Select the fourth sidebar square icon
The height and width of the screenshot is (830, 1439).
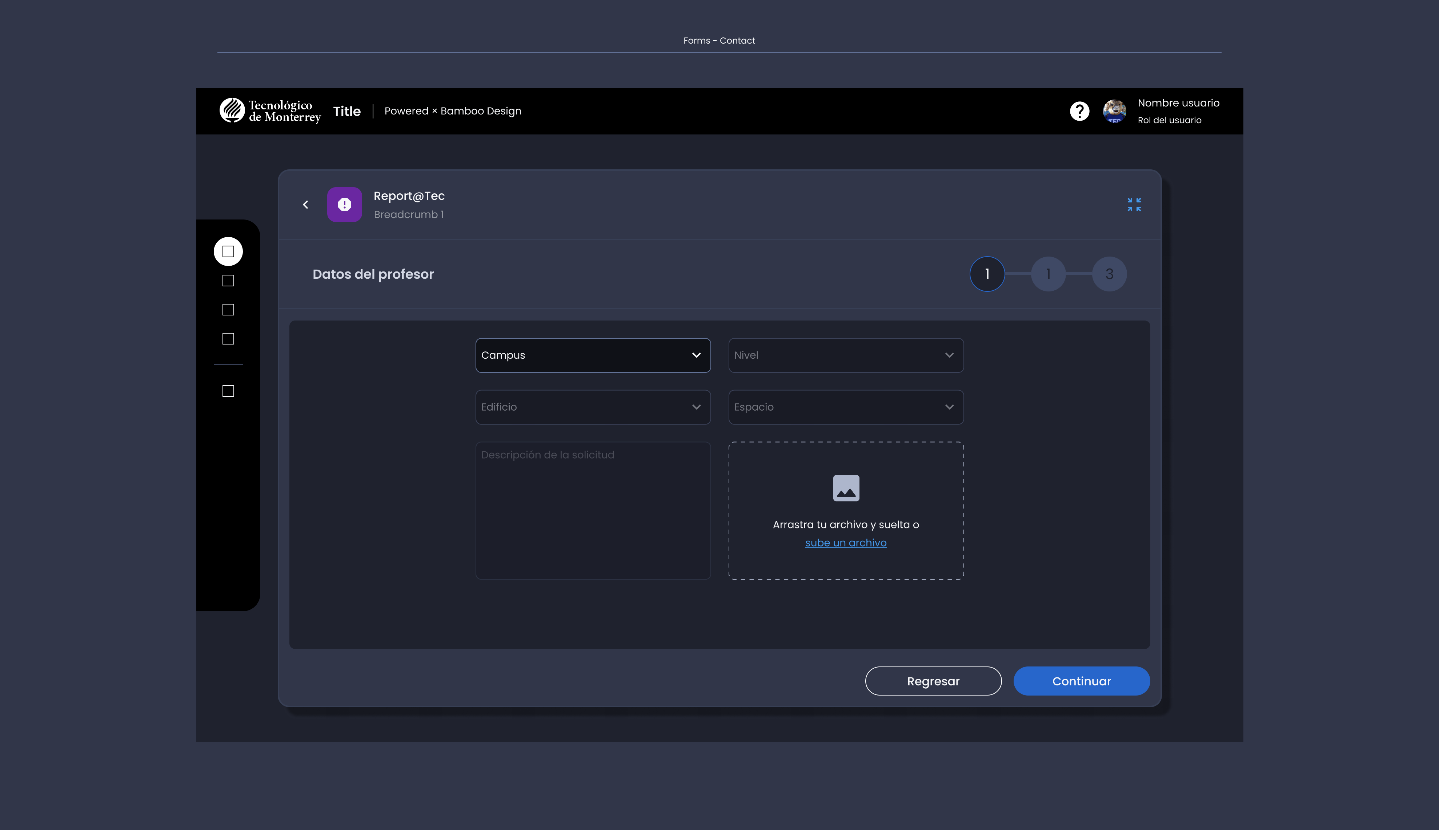pos(228,339)
